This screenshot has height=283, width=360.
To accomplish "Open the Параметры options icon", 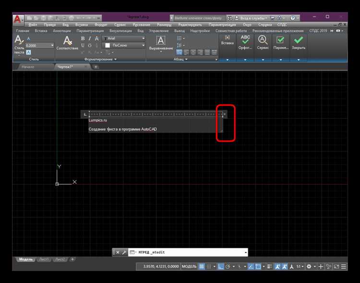I will tap(281, 42).
